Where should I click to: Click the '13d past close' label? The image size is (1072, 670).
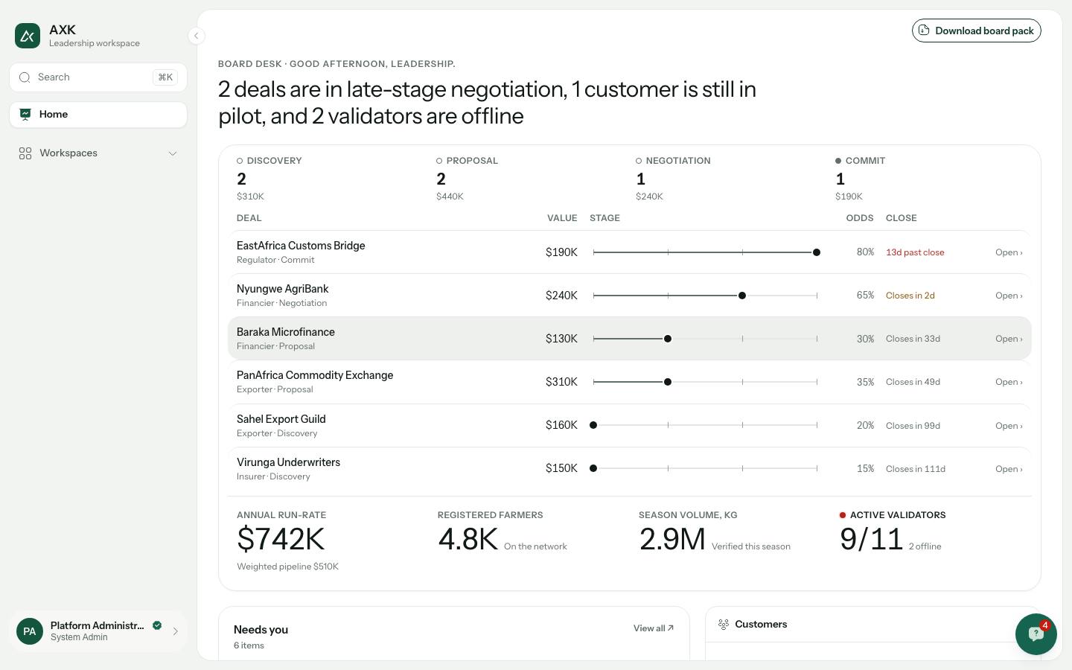[x=915, y=252]
